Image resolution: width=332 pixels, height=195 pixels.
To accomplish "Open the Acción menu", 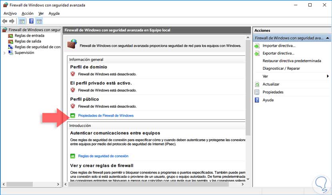I will coord(28,13).
